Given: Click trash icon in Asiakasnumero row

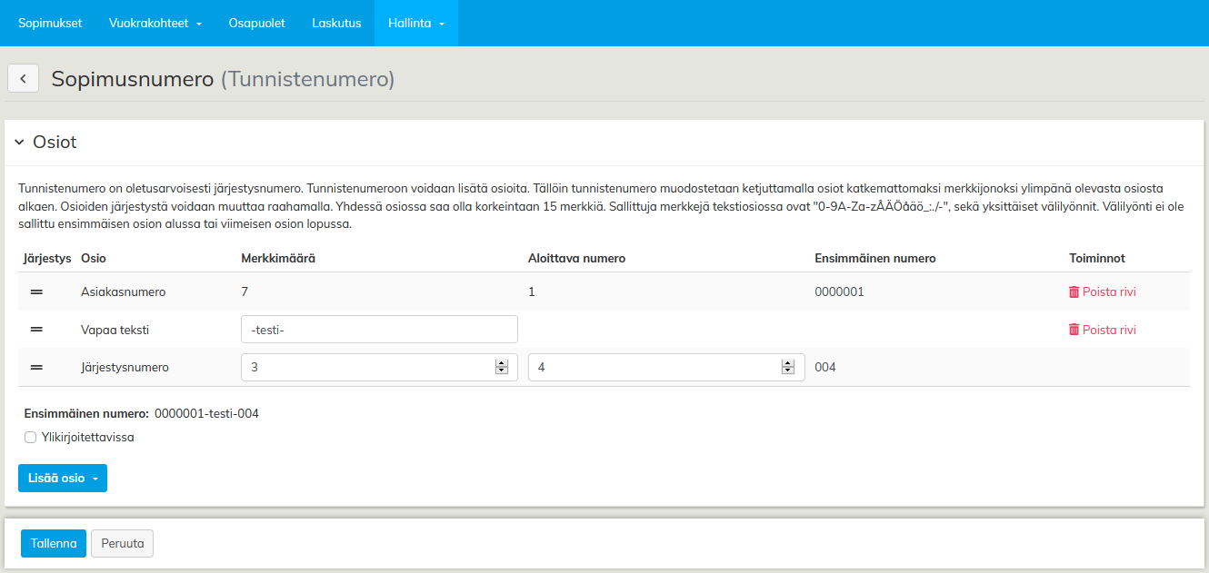Looking at the screenshot, I should 1074,292.
